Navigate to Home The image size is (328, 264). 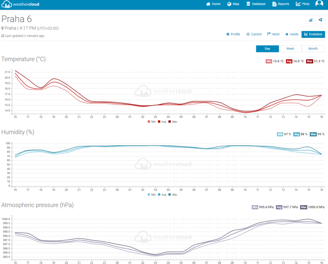[x=213, y=4]
